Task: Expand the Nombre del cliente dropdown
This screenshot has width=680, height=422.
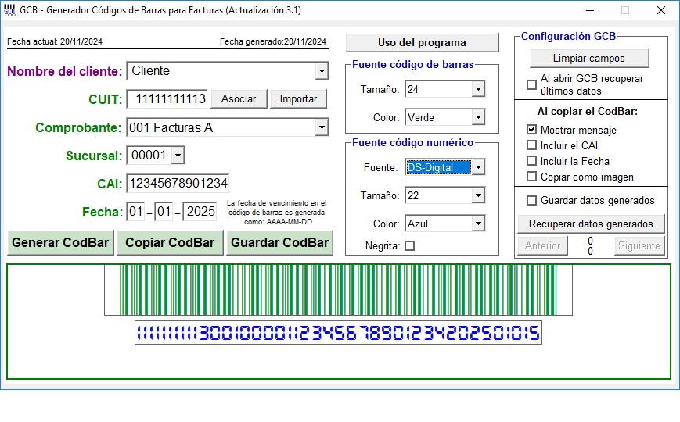Action: (x=321, y=71)
